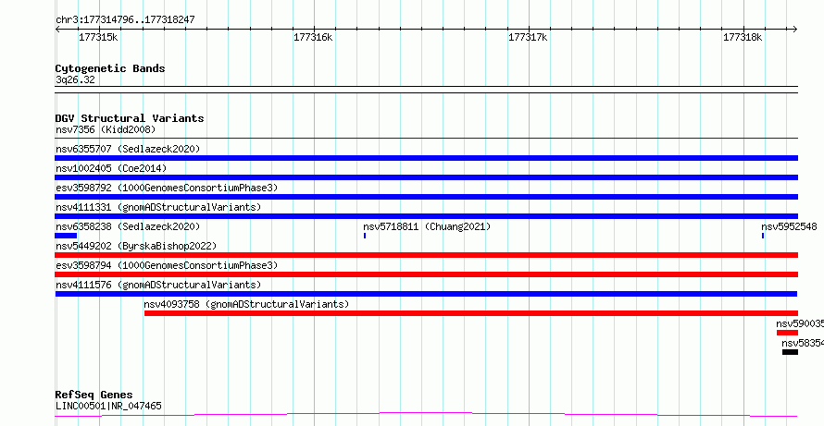The width and height of the screenshot is (824, 426).
Task: Click the thin purple nsv7356 line
Action: pos(426,138)
